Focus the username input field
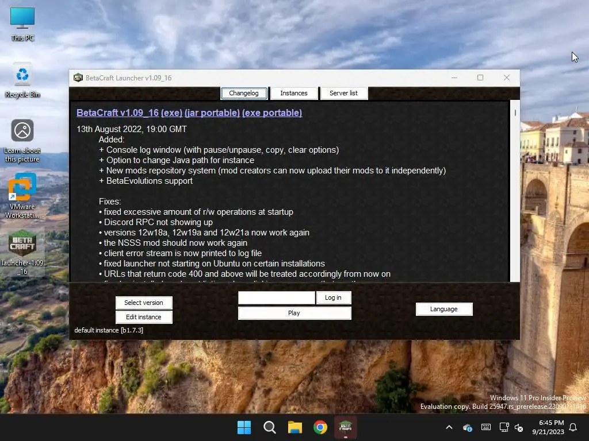Screen dimensions: 589x441 pyautogui.click(x=277, y=298)
